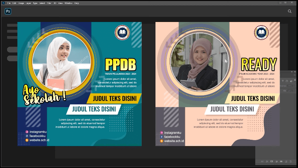Open the search magnifier icon
Screen dimensions: 298x168
click(290, 11)
